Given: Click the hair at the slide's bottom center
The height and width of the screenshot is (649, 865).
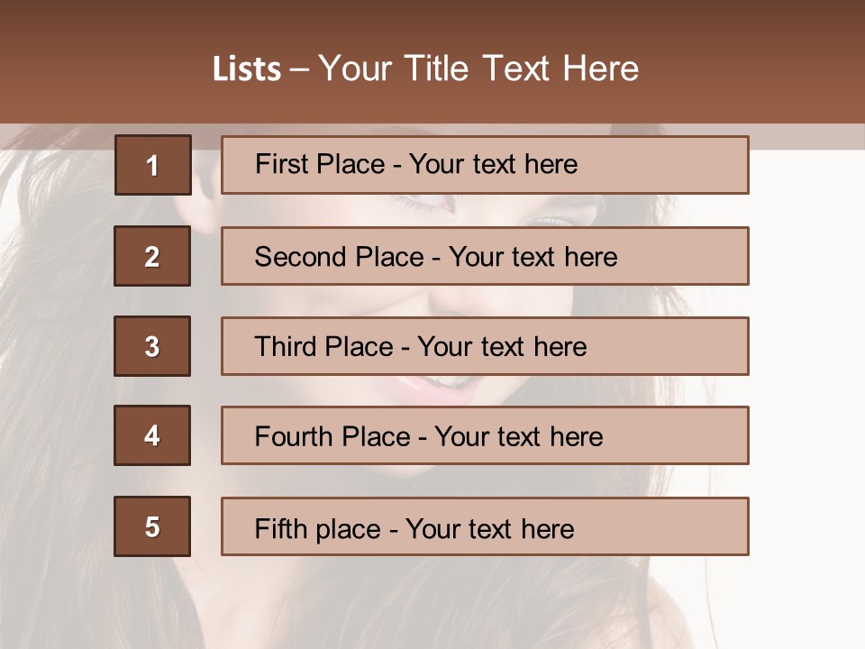Looking at the screenshot, I should (x=432, y=604).
